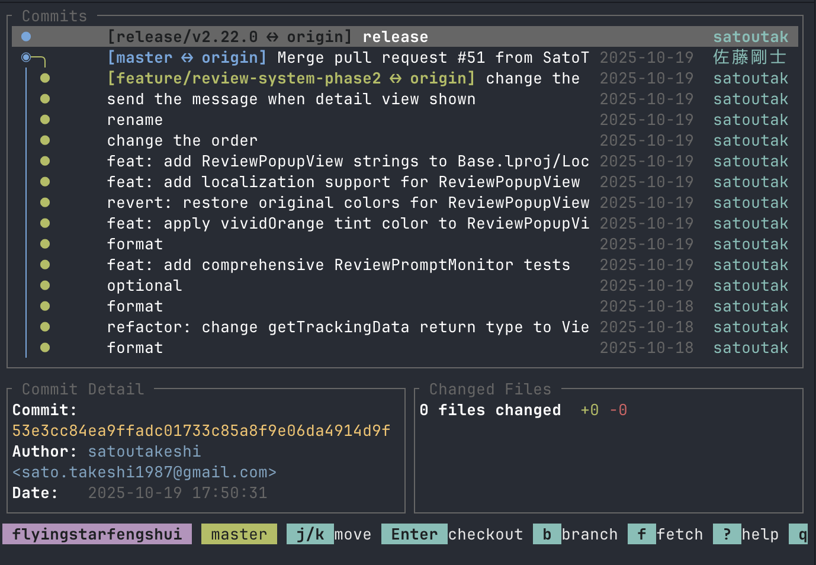Click the green dot beside 'rename' commit
Image resolution: width=816 pixels, height=565 pixels.
pyautogui.click(x=45, y=120)
